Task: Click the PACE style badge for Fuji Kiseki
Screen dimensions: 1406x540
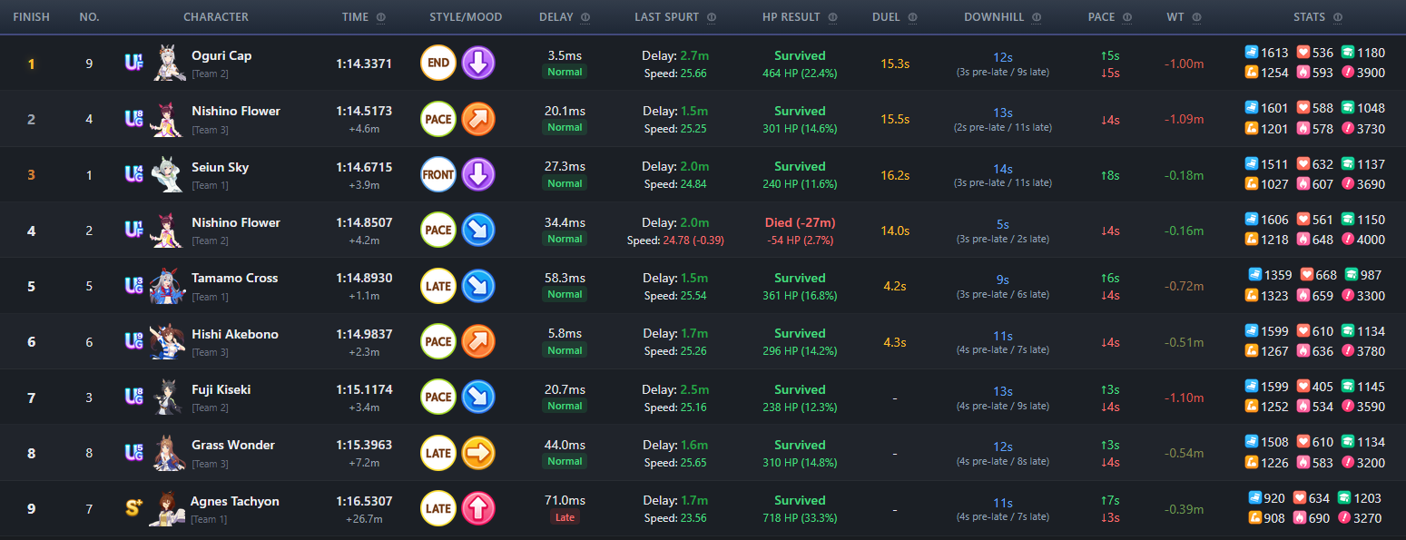Action: point(438,397)
